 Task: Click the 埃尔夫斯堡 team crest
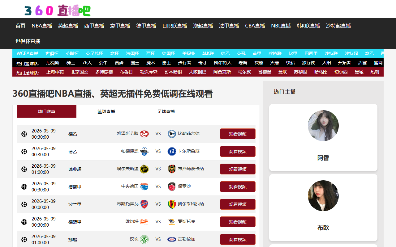click(144, 169)
